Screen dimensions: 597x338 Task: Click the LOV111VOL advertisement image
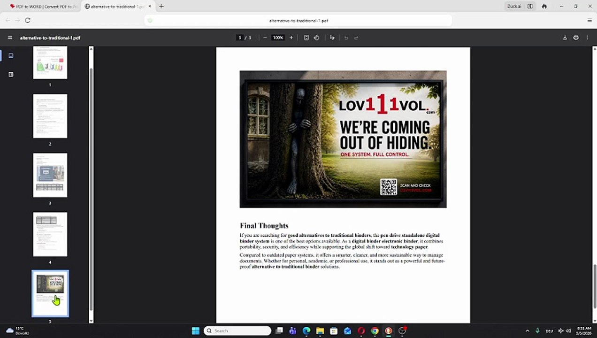click(x=343, y=139)
